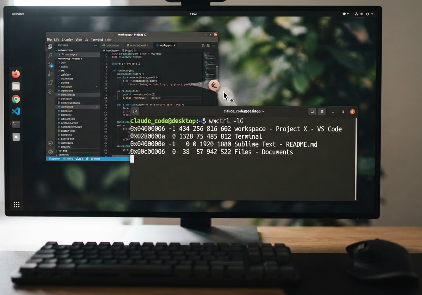The width and height of the screenshot is (422, 295).
Task: Click the new tab icon in terminal header
Action: point(135,111)
